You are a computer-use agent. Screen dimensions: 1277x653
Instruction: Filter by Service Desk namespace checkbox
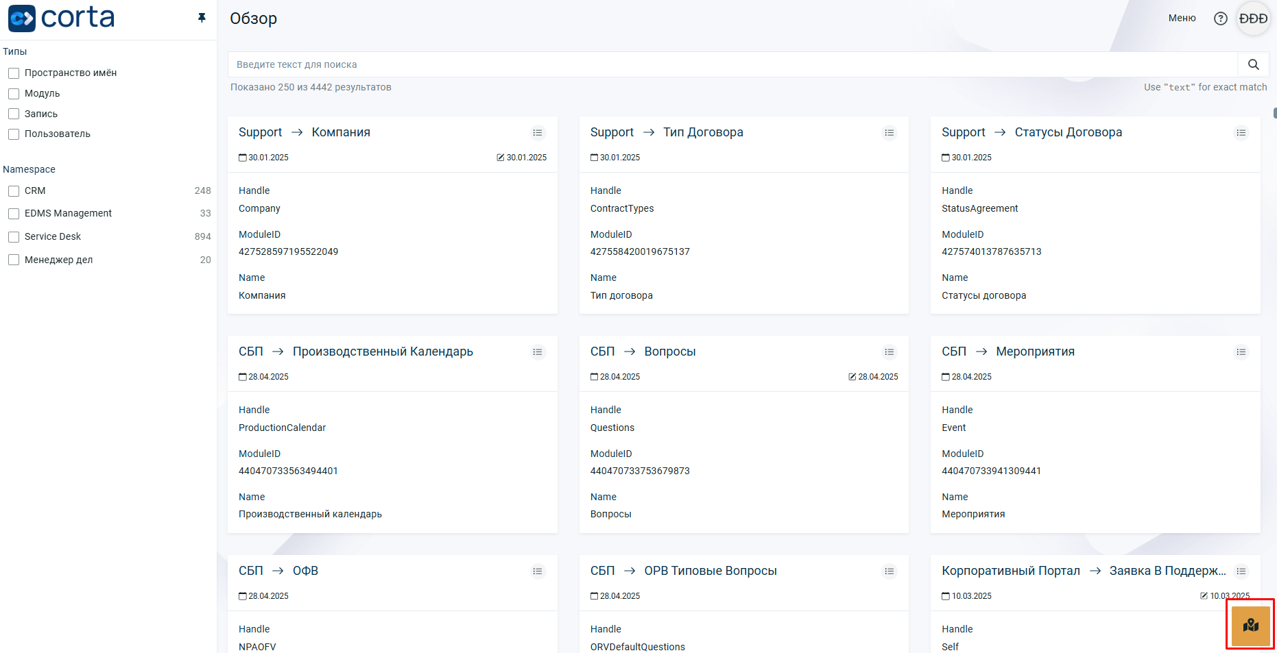point(14,237)
